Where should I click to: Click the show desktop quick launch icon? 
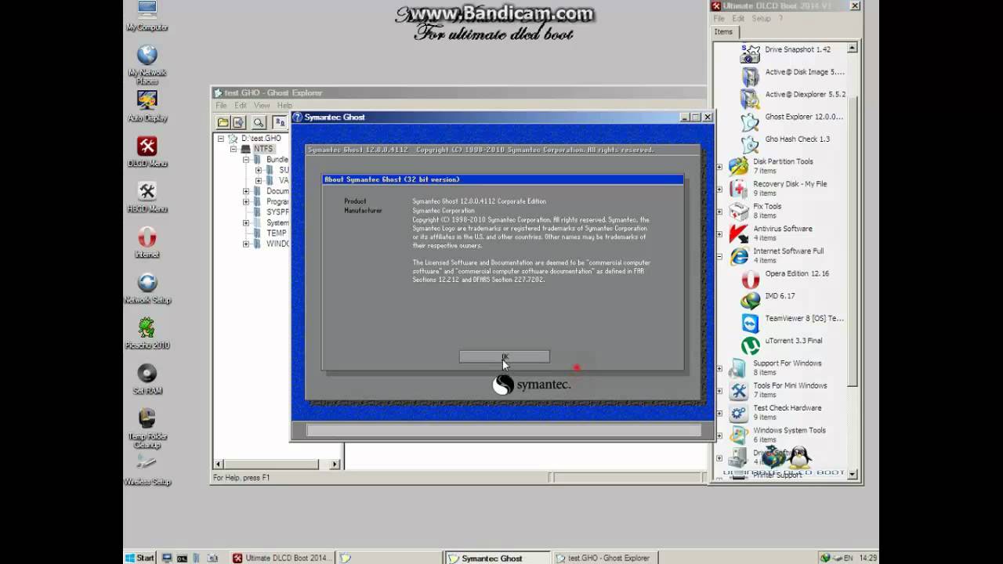[x=167, y=558]
